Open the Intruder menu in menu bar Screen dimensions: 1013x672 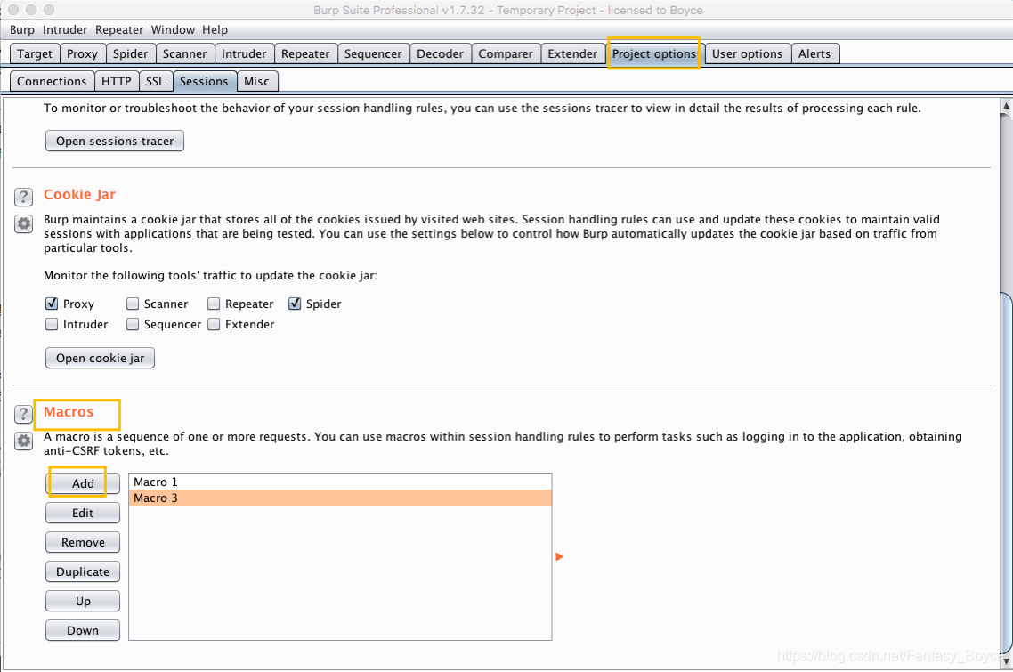tap(65, 29)
